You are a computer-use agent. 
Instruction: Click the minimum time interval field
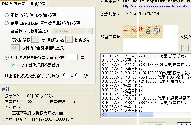click(x=66, y=75)
